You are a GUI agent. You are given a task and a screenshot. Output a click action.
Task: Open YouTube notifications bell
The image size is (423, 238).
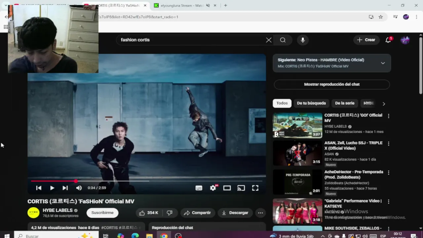coord(388,40)
